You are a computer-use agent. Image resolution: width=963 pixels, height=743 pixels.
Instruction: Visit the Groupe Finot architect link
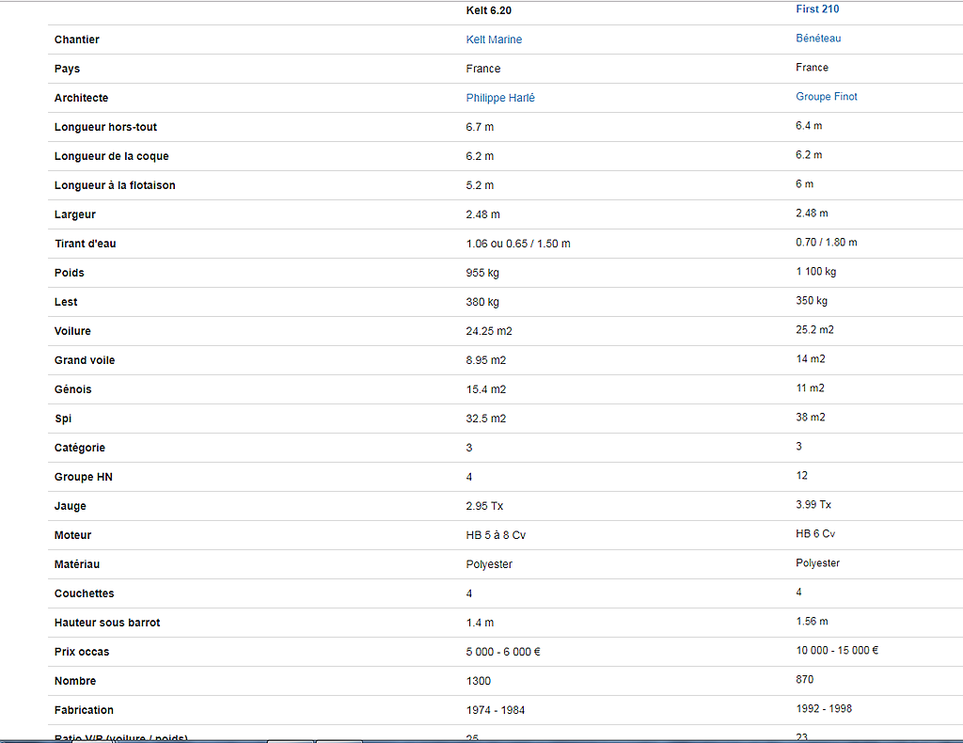[x=826, y=97]
